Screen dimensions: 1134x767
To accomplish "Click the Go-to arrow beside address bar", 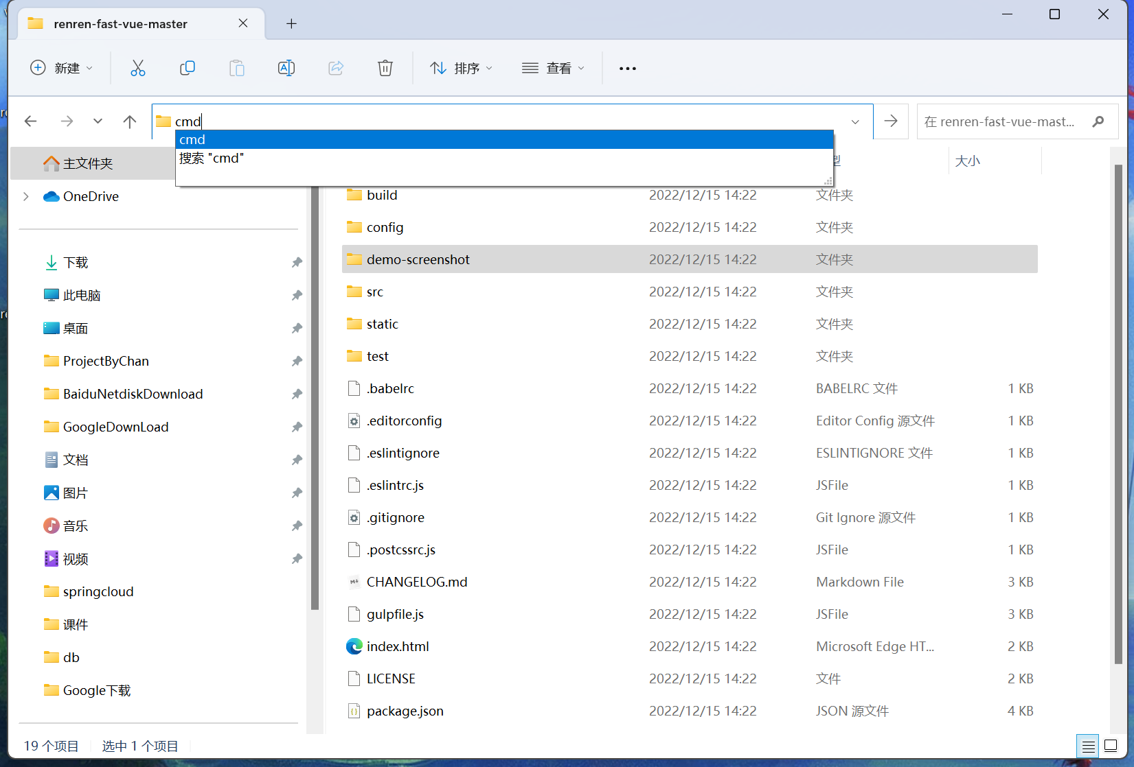I will tap(891, 121).
